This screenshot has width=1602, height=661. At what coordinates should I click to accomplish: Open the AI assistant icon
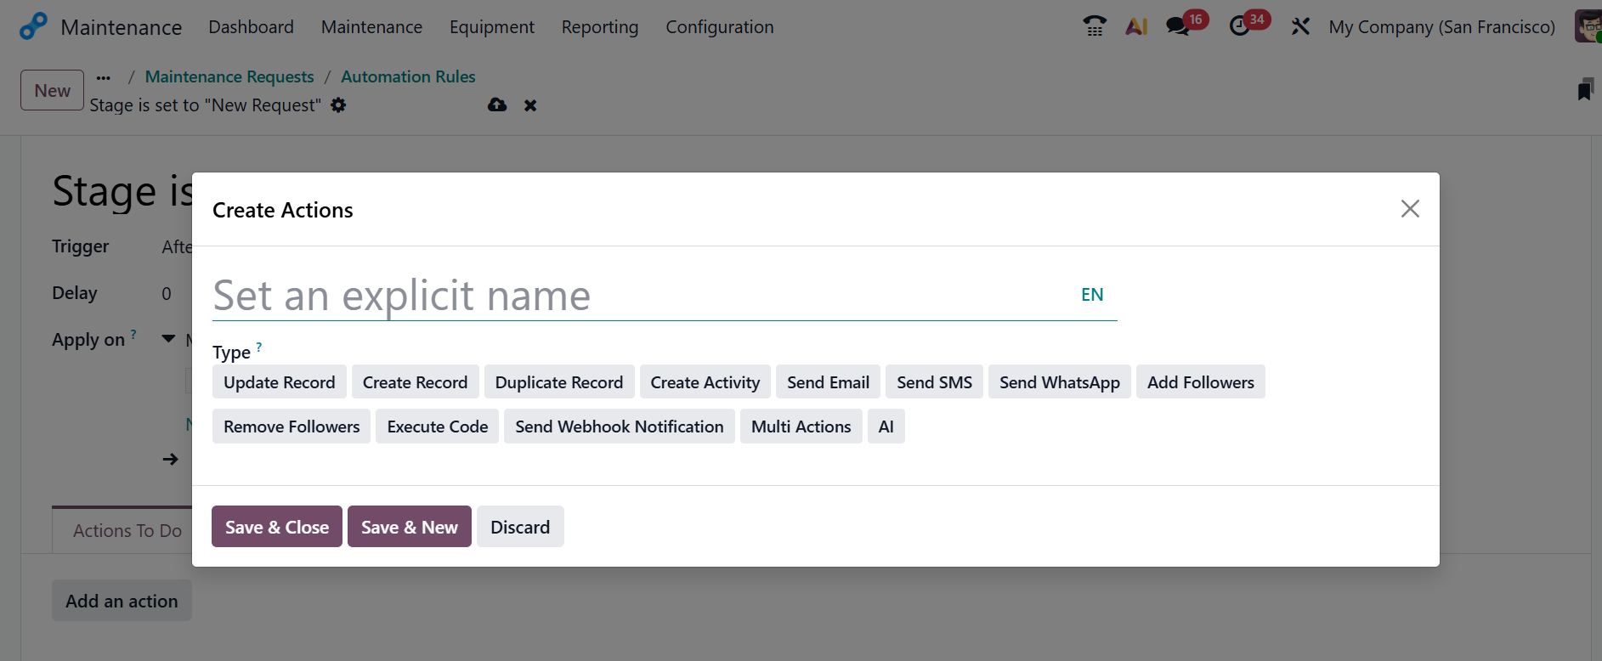[1136, 26]
